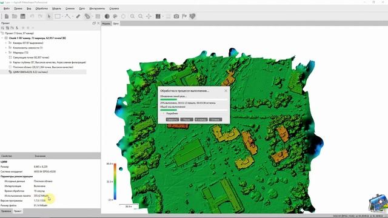Viewport: 388px width, 218px height.
Task: Open the dropdown arrow beside the tag icon
Action: pos(92,16)
